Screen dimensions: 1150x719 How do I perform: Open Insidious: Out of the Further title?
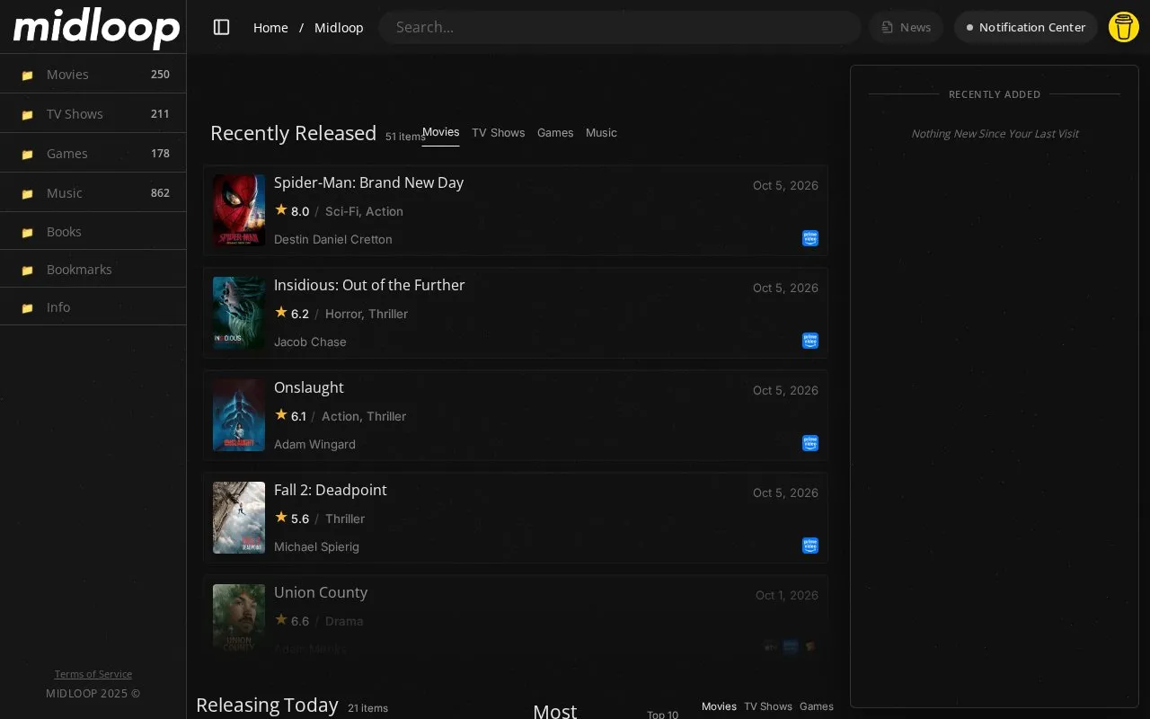369,285
